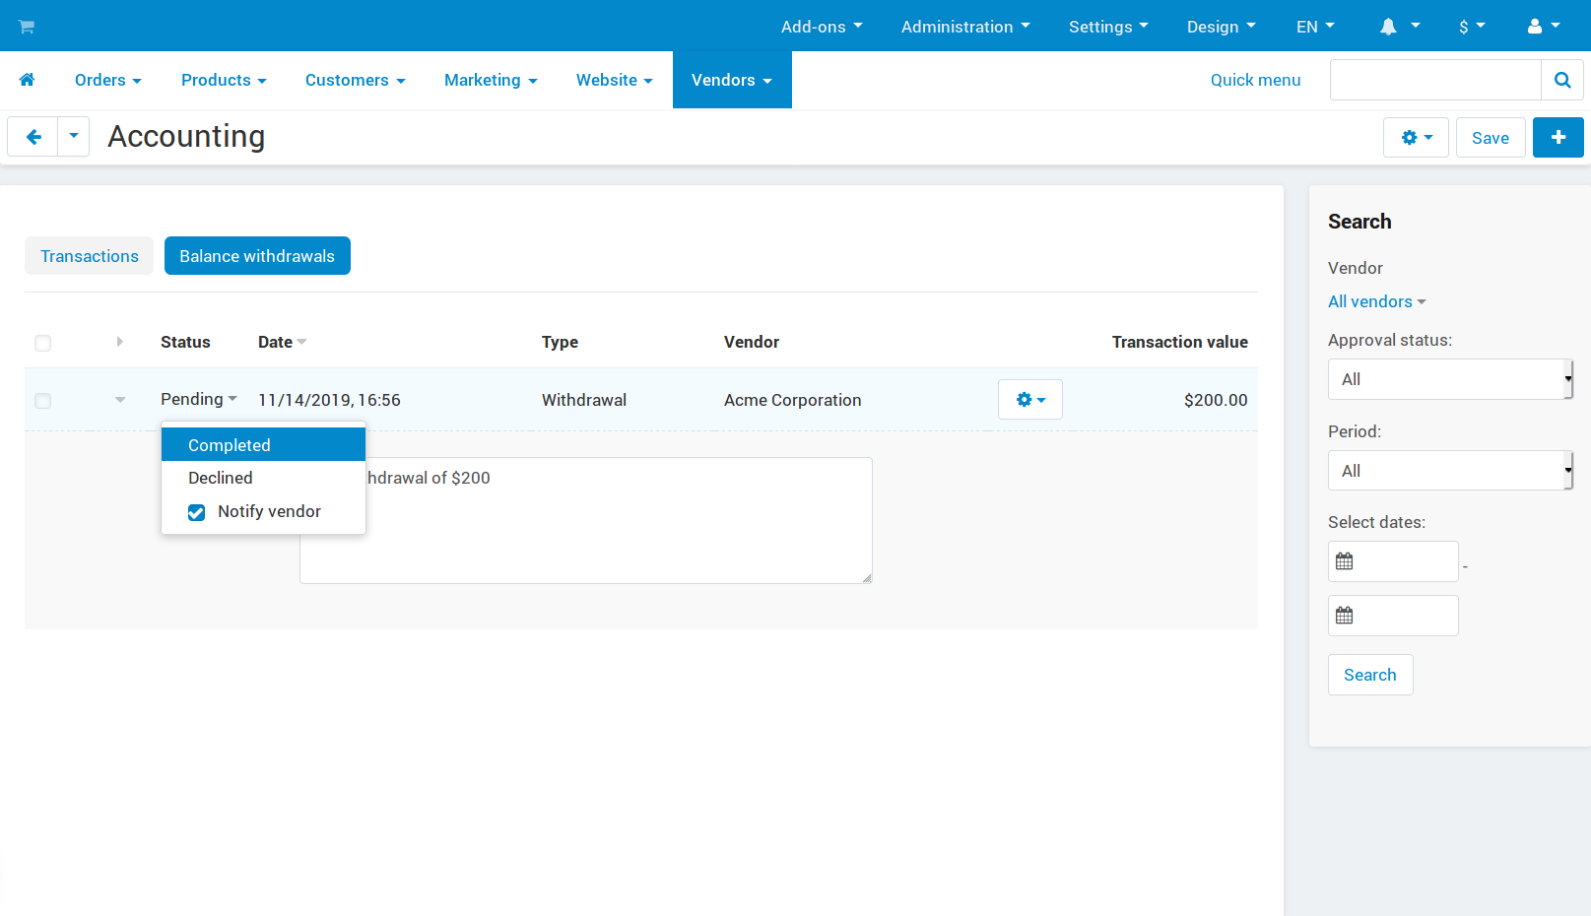Go to the home dashboard icon
The width and height of the screenshot is (1591, 916).
[x=28, y=80]
